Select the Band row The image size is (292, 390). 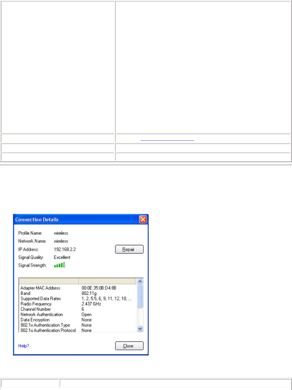point(78,293)
